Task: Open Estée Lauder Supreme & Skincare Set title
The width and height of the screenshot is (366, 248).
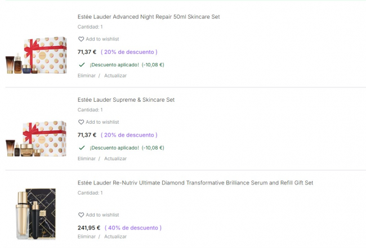Action: [126, 100]
